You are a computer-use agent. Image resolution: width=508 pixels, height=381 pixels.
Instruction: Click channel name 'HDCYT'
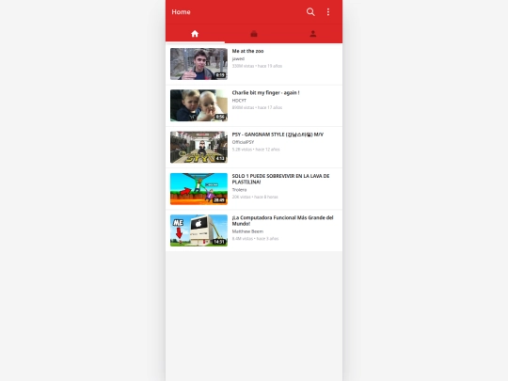pos(239,101)
